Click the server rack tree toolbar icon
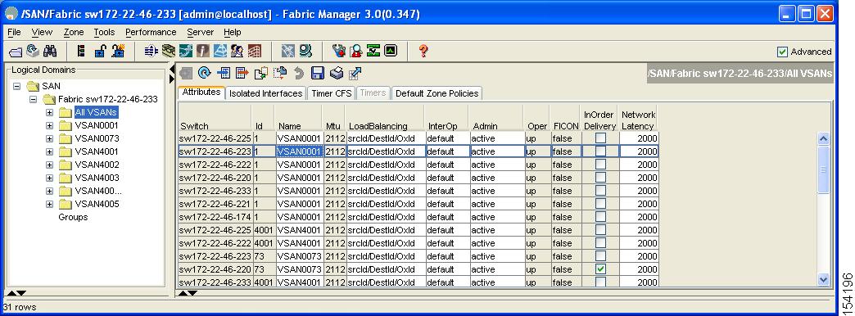Screen dimensions: 855x316 [81, 52]
